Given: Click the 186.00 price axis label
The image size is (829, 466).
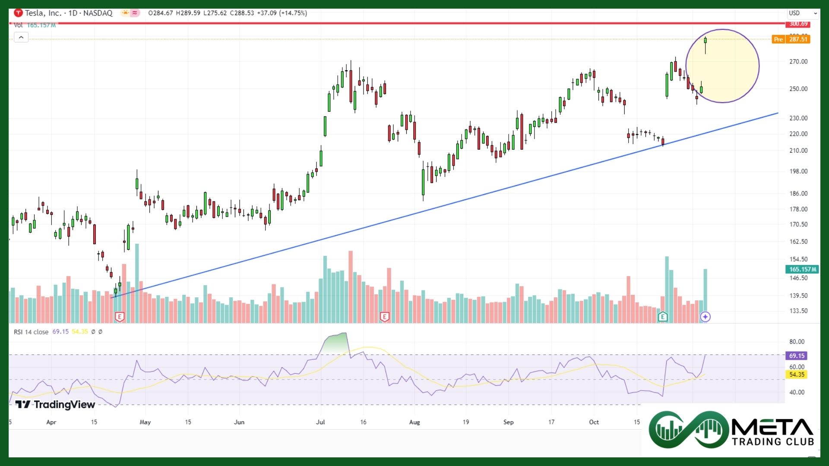Looking at the screenshot, I should pos(798,194).
